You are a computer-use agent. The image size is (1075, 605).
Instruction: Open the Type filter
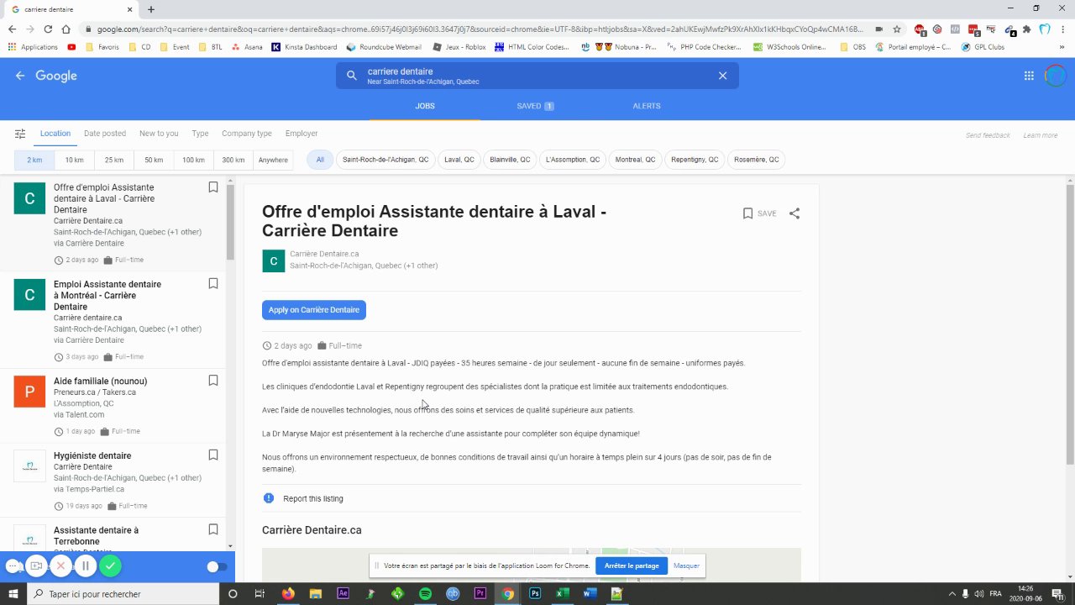click(200, 134)
